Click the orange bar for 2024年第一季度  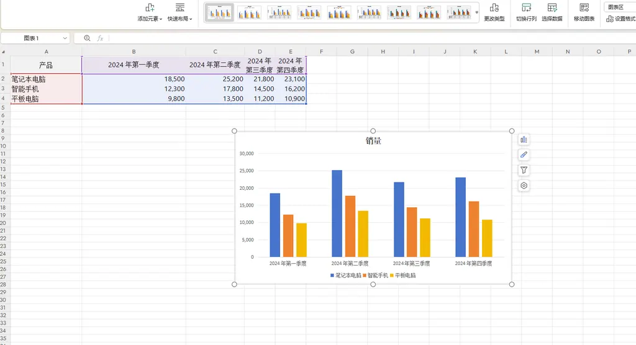click(288, 236)
